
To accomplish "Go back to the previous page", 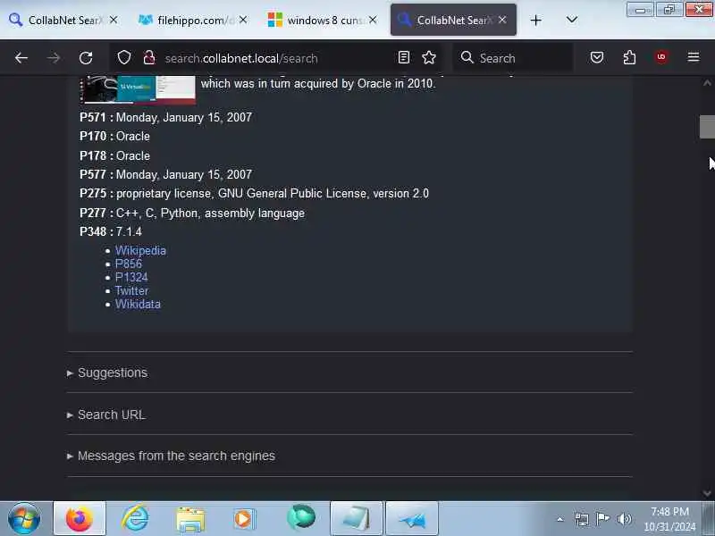I will (x=21, y=58).
